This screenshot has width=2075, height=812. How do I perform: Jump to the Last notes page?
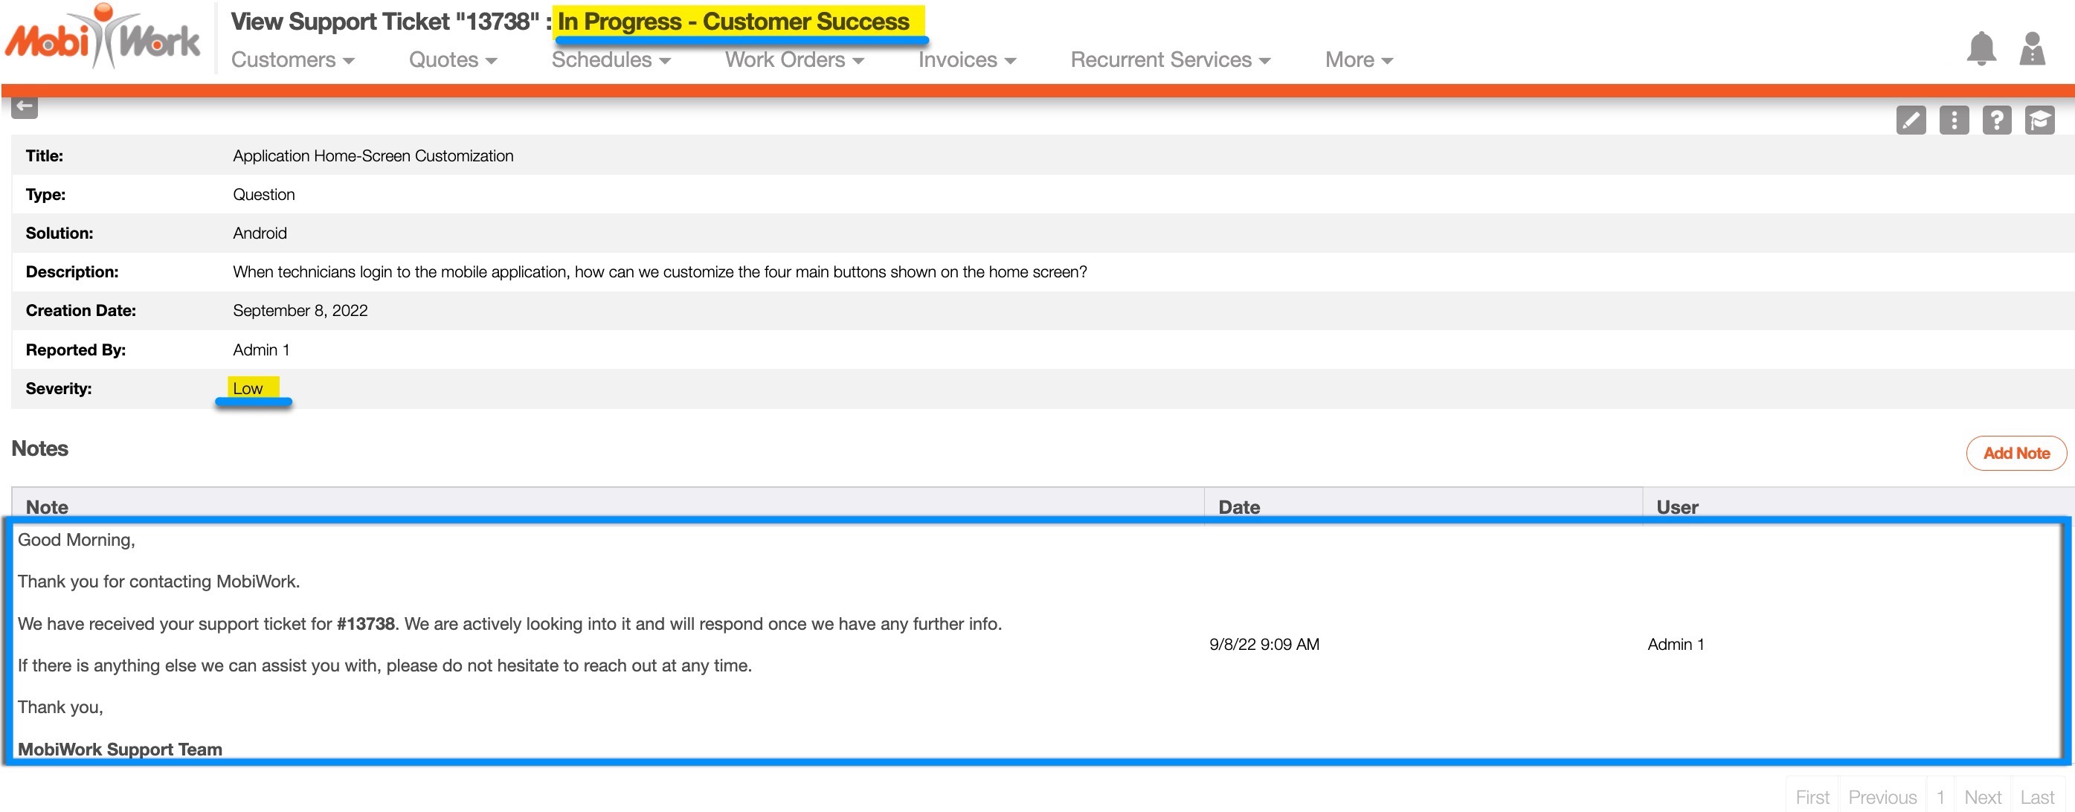(x=2036, y=796)
